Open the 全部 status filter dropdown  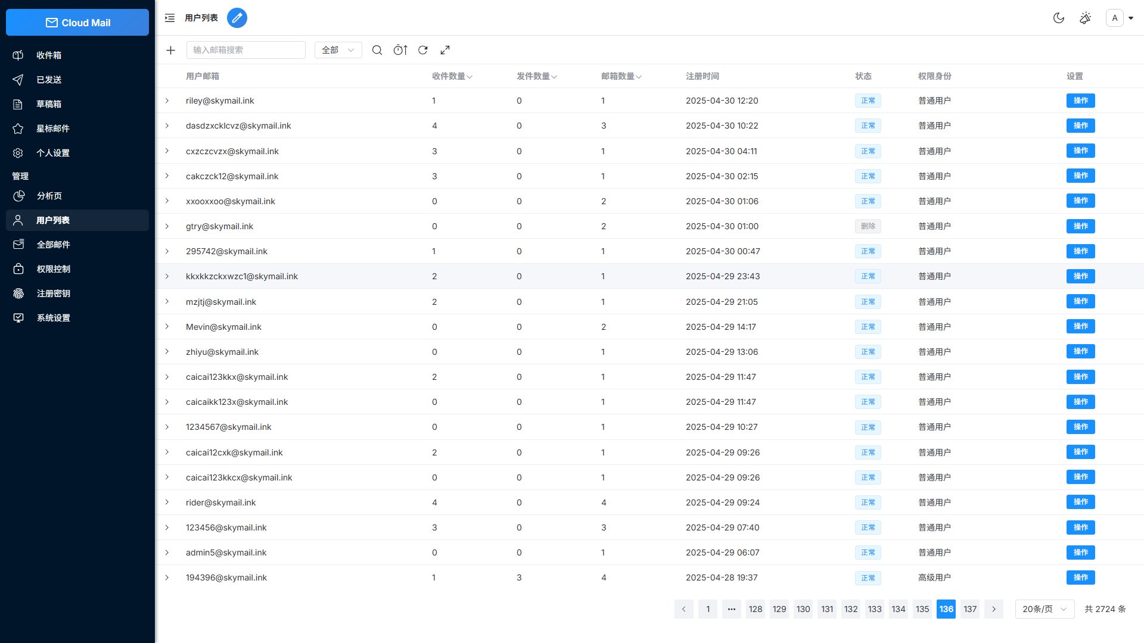(338, 50)
